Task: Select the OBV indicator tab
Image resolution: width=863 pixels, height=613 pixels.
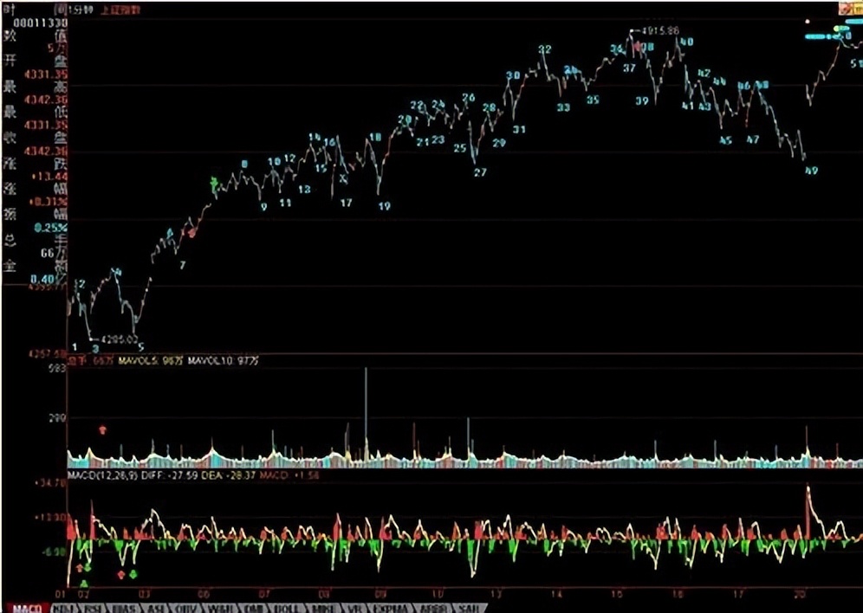Action: click(x=185, y=609)
